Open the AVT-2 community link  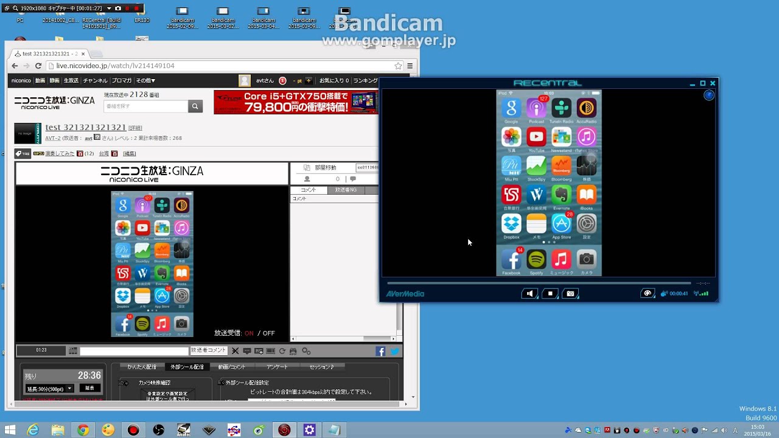click(52, 138)
